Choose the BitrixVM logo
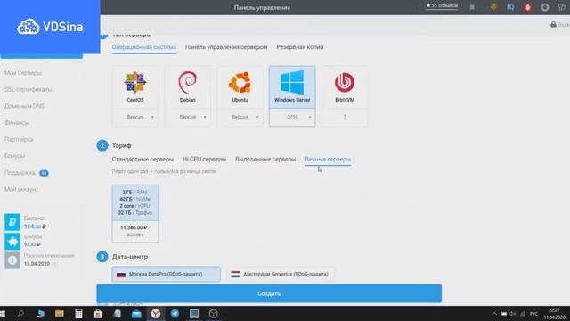 345,83
